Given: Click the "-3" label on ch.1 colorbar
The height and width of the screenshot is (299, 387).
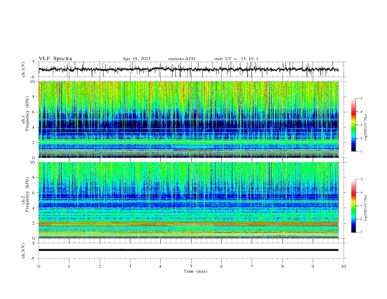Looking at the screenshot, I should 361,98.
